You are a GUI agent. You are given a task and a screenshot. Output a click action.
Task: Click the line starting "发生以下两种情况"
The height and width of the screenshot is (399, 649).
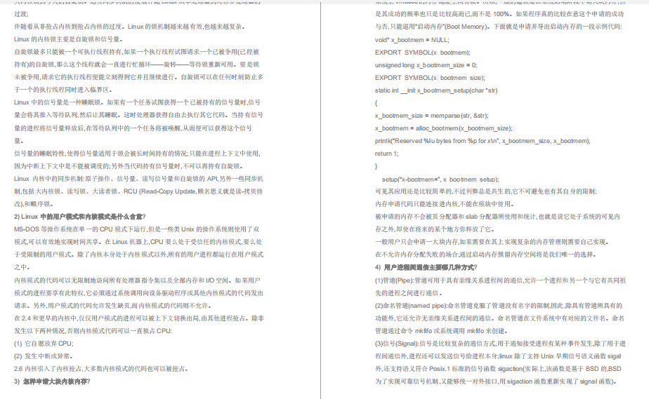(x=93, y=330)
